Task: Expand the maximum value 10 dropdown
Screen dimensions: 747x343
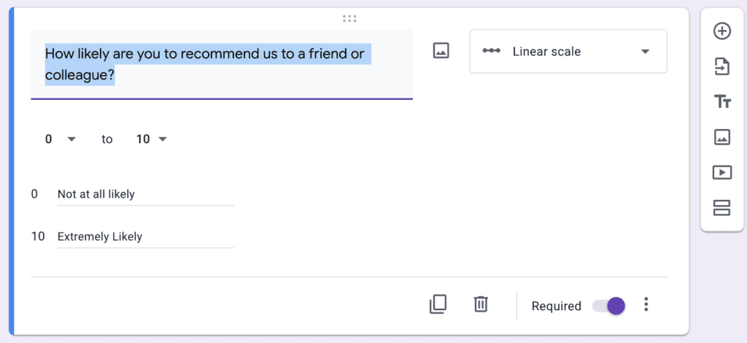Action: point(152,139)
